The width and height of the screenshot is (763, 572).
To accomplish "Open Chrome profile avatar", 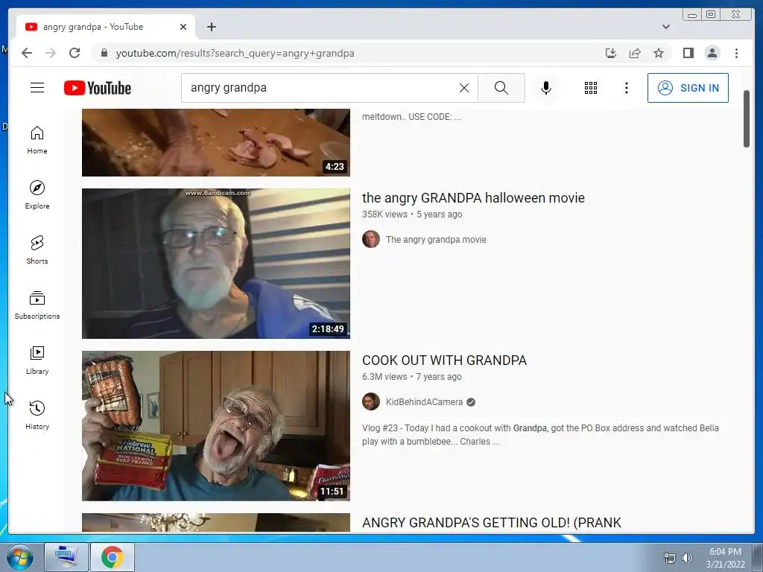I will point(712,53).
